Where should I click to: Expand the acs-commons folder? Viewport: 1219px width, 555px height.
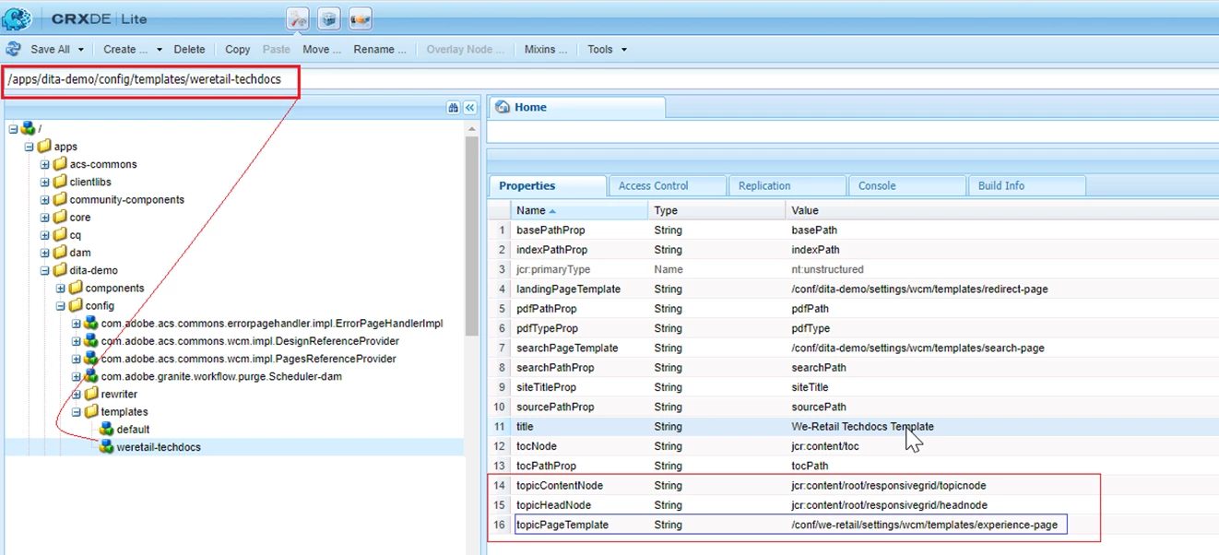coord(44,164)
